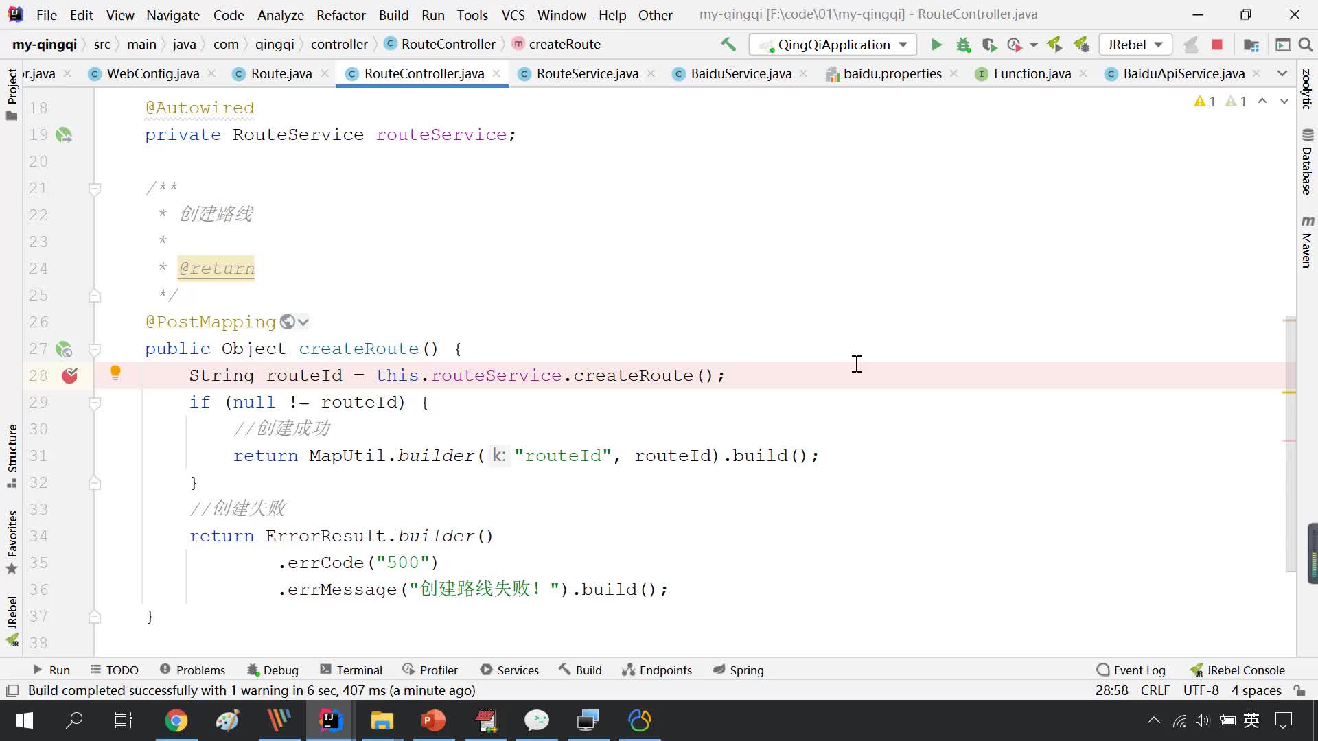
Task: Start debugging with the bug icon
Action: click(x=963, y=45)
